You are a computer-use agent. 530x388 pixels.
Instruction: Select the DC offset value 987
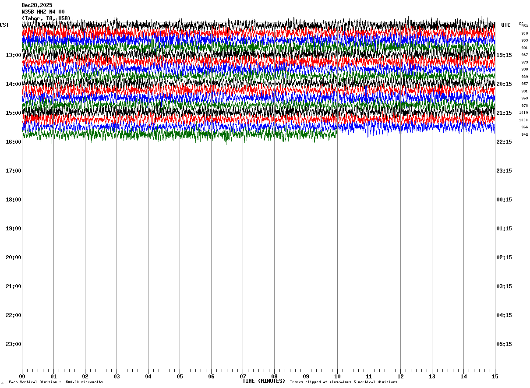tap(524, 55)
